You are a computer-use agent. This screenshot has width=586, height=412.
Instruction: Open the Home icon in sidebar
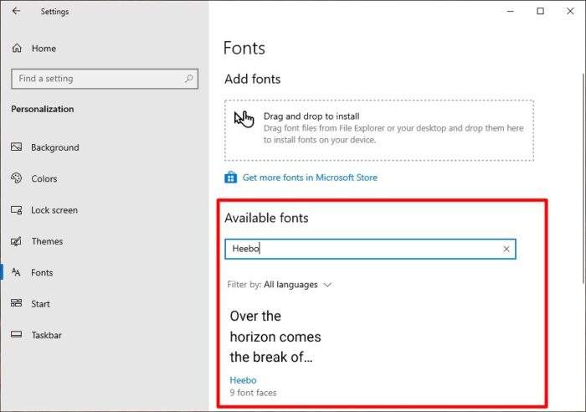click(17, 48)
